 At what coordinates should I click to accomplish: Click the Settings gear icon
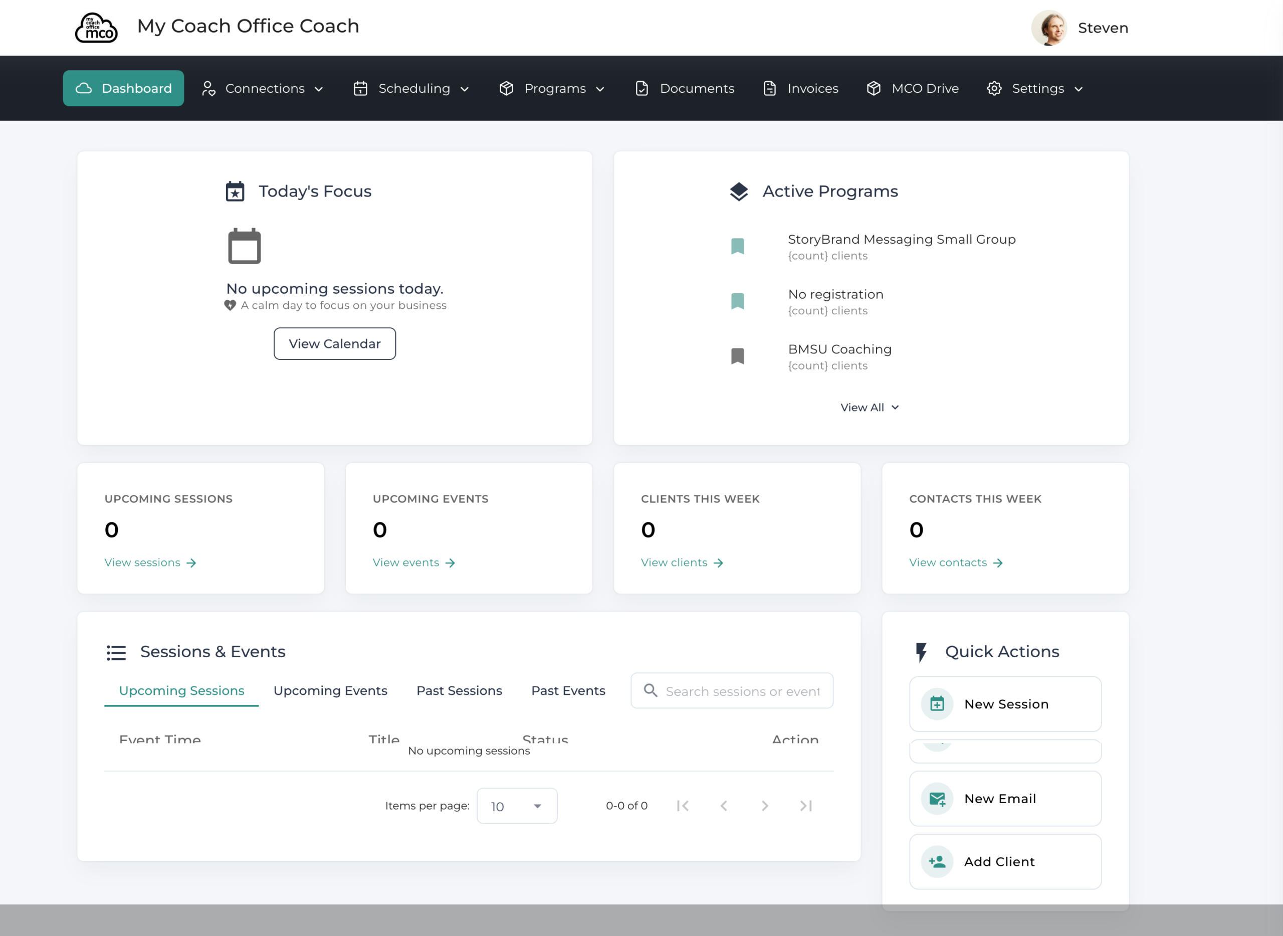[x=994, y=88]
